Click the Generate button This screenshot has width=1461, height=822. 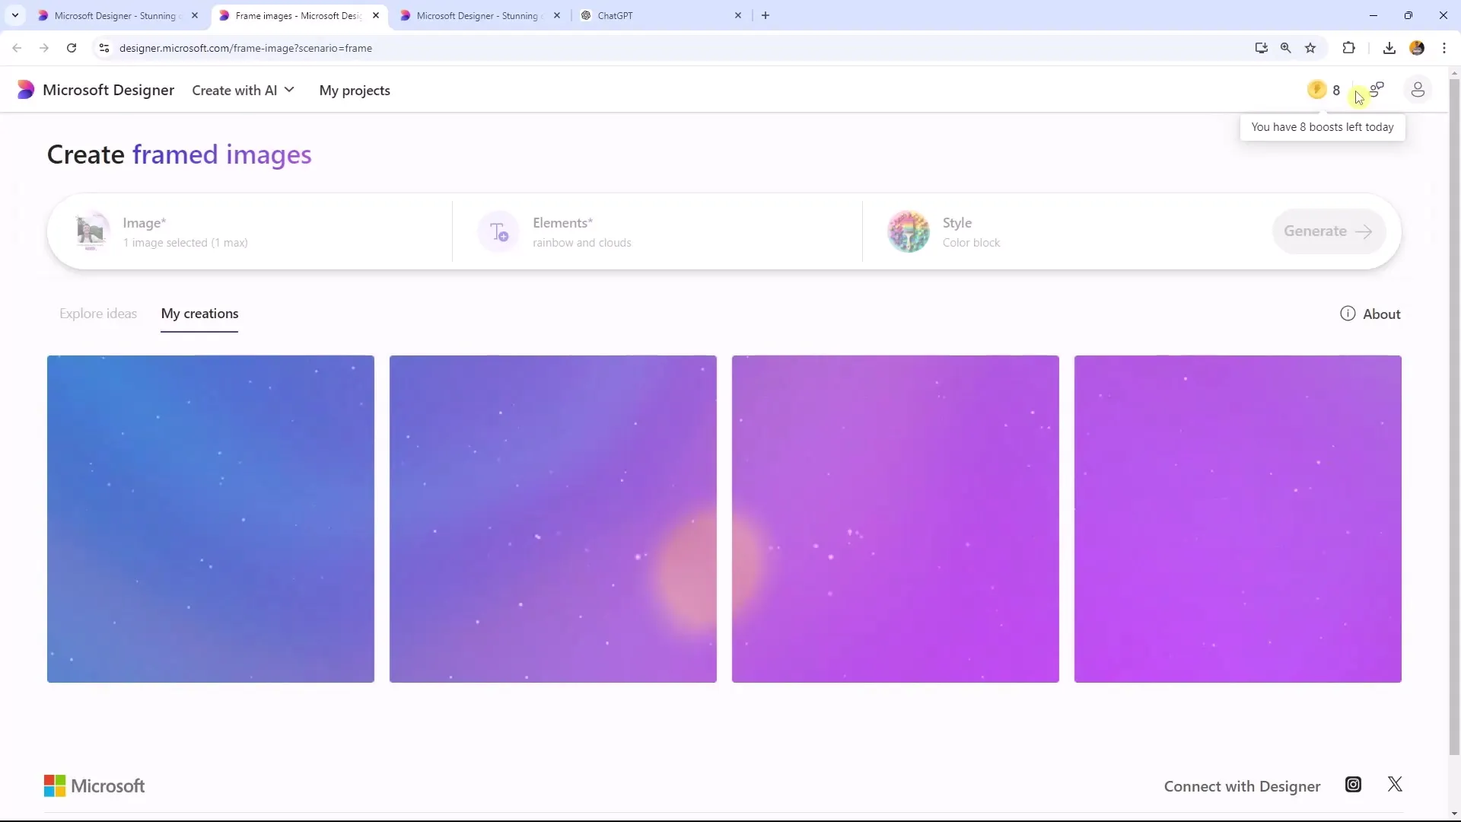coord(1328,230)
